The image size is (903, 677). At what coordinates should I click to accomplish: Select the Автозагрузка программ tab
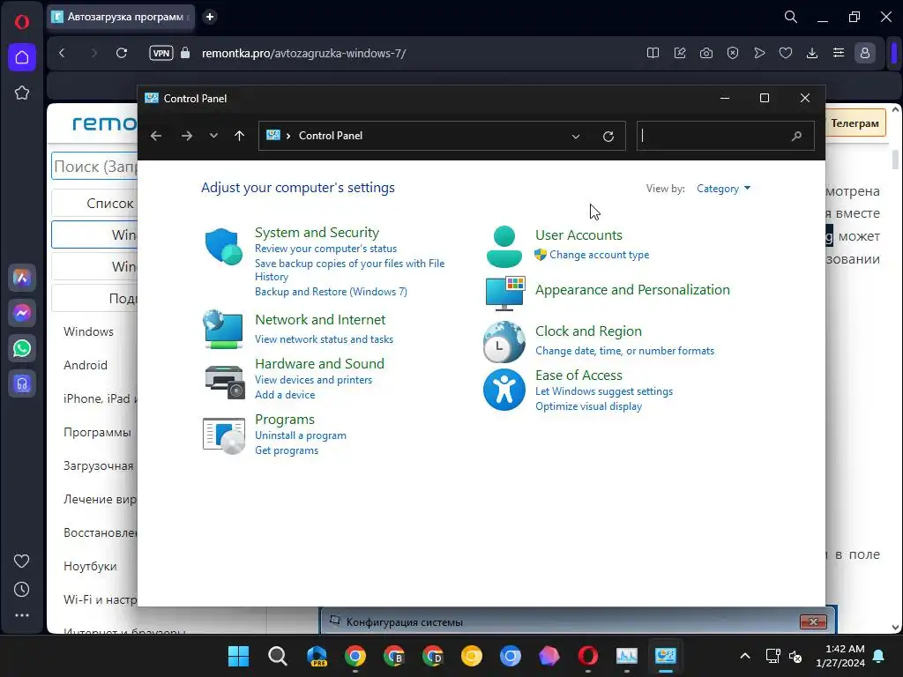pyautogui.click(x=121, y=17)
